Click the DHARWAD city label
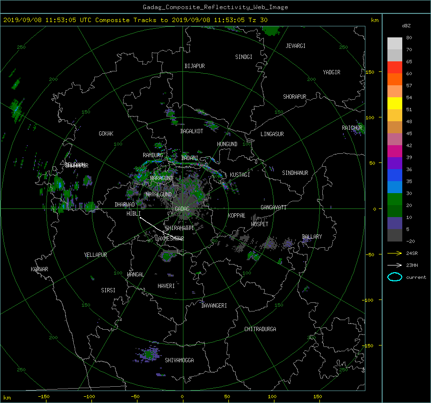 coord(125,205)
